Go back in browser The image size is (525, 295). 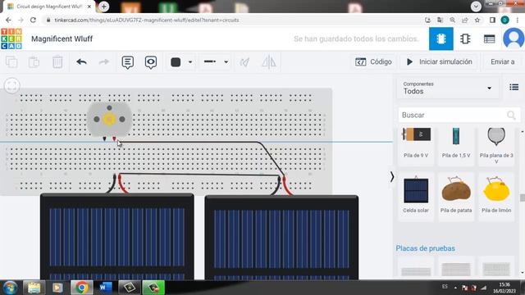[x=9, y=20]
